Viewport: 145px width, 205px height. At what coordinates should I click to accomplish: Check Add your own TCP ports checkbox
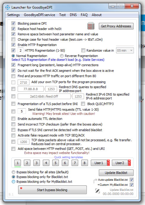pyautogui.click(x=13, y=82)
